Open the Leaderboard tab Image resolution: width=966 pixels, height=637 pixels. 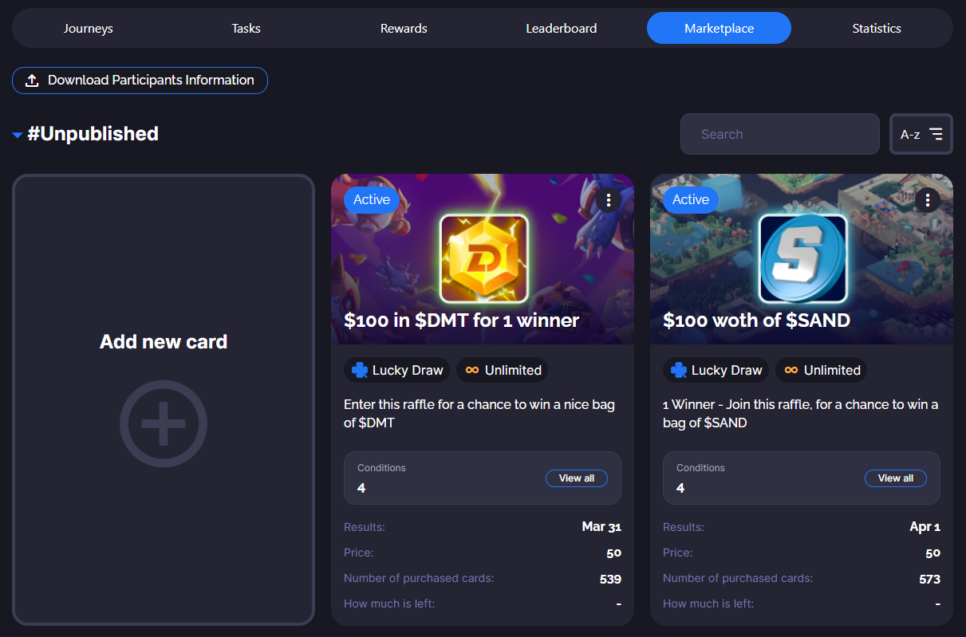(x=562, y=28)
